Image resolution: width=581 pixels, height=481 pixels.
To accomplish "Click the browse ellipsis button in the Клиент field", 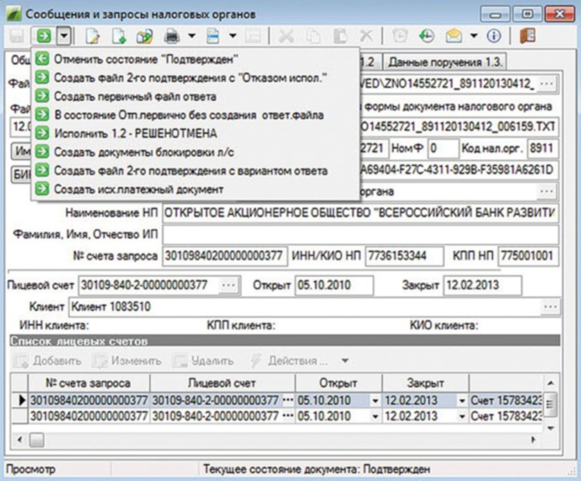I will pyautogui.click(x=550, y=307).
